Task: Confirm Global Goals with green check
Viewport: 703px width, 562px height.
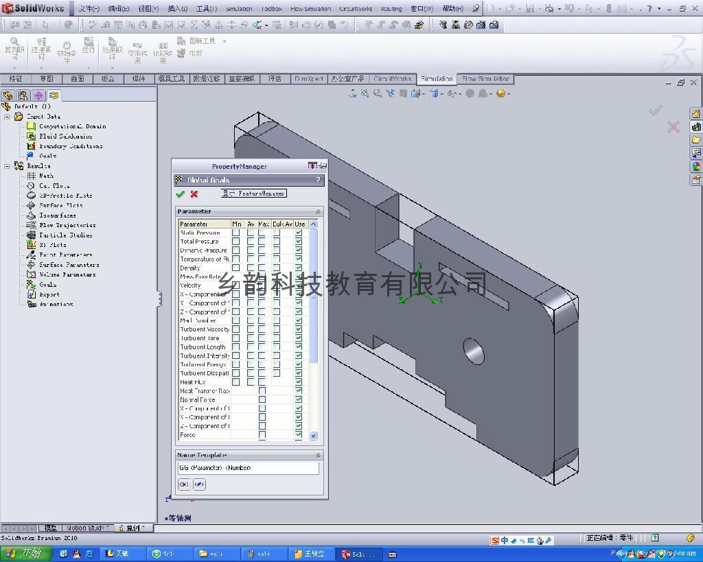Action: [x=180, y=194]
